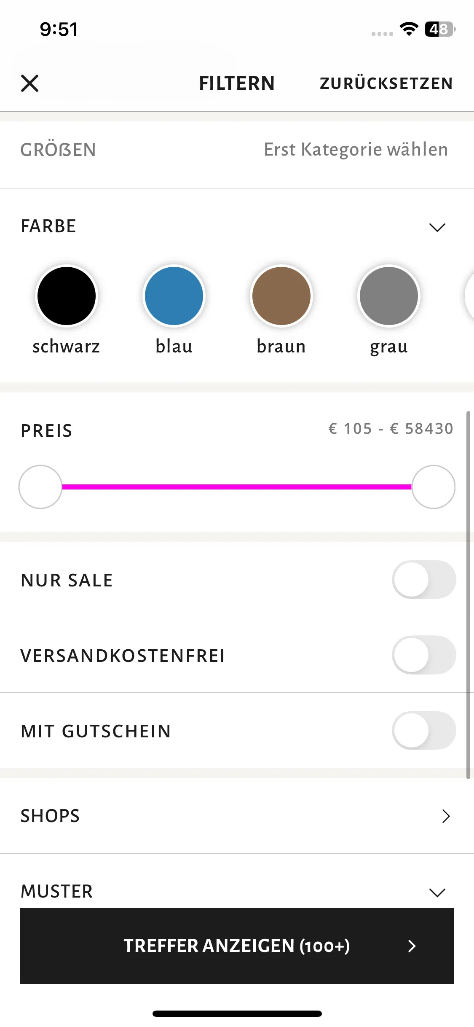
Task: Select the blau color swatch
Action: [x=174, y=296]
